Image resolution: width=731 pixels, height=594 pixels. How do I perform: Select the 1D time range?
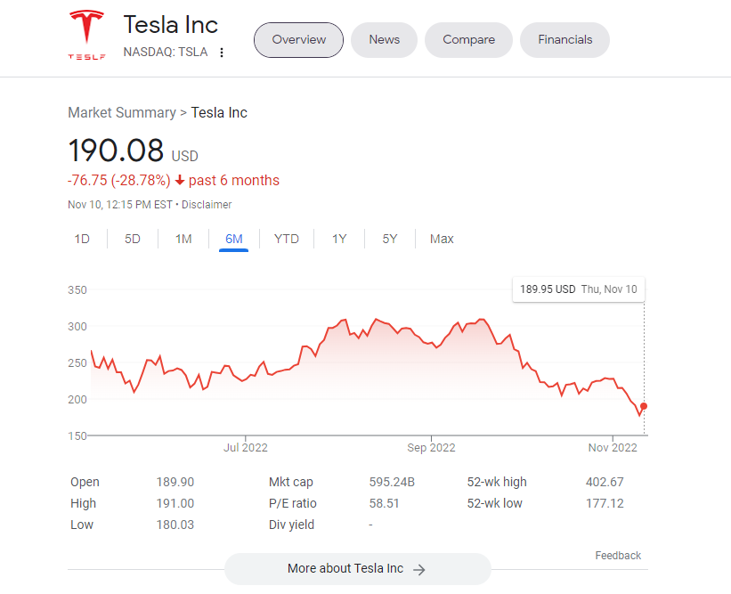(x=82, y=239)
